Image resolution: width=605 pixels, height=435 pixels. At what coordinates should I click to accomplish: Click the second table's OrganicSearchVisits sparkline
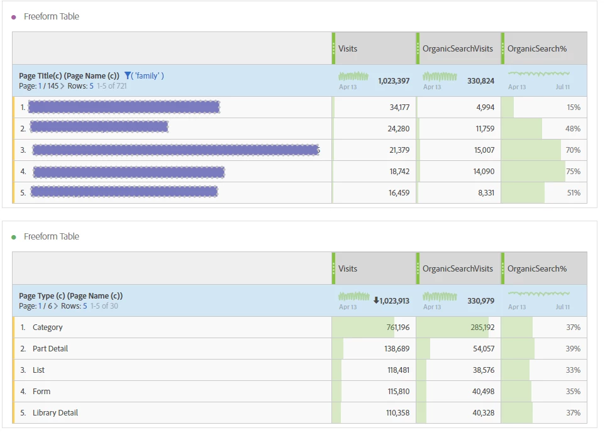[440, 296]
